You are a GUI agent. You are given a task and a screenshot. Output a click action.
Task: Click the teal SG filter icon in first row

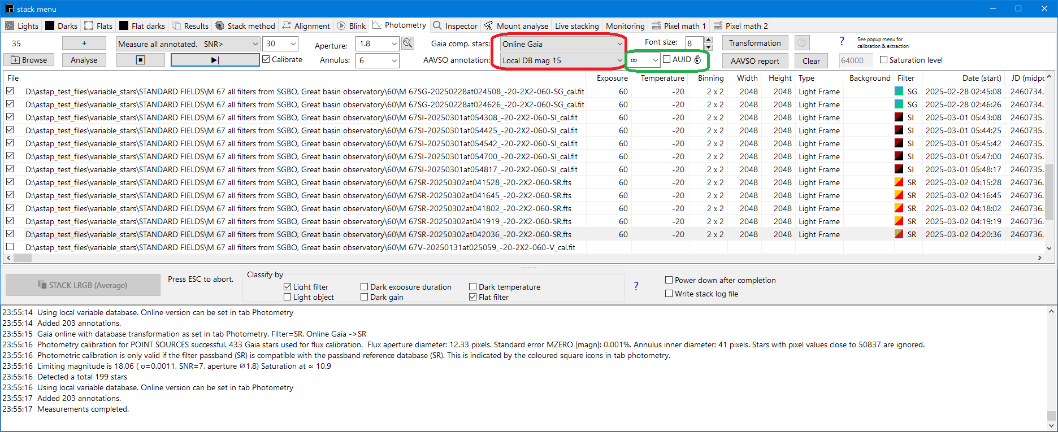click(899, 91)
